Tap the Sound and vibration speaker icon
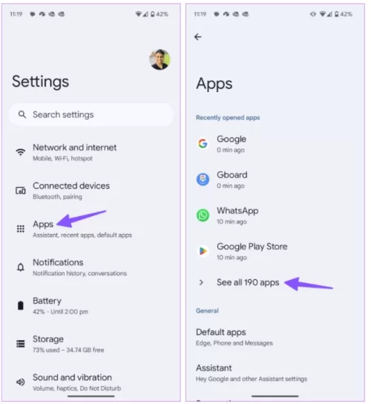Image resolution: width=371 pixels, height=404 pixels. click(21, 382)
